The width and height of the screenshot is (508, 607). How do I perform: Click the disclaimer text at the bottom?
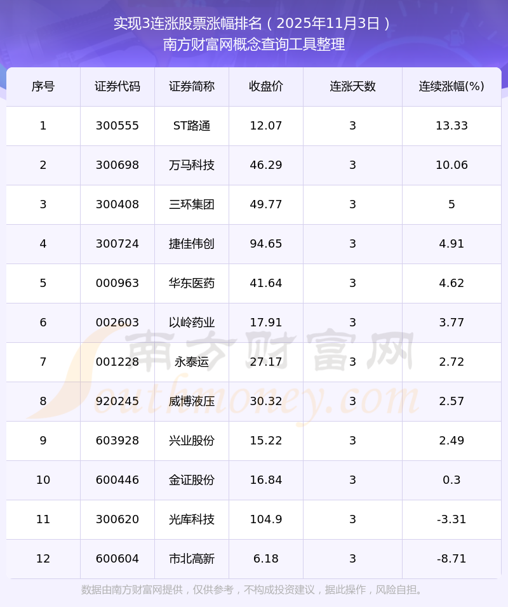(252, 590)
